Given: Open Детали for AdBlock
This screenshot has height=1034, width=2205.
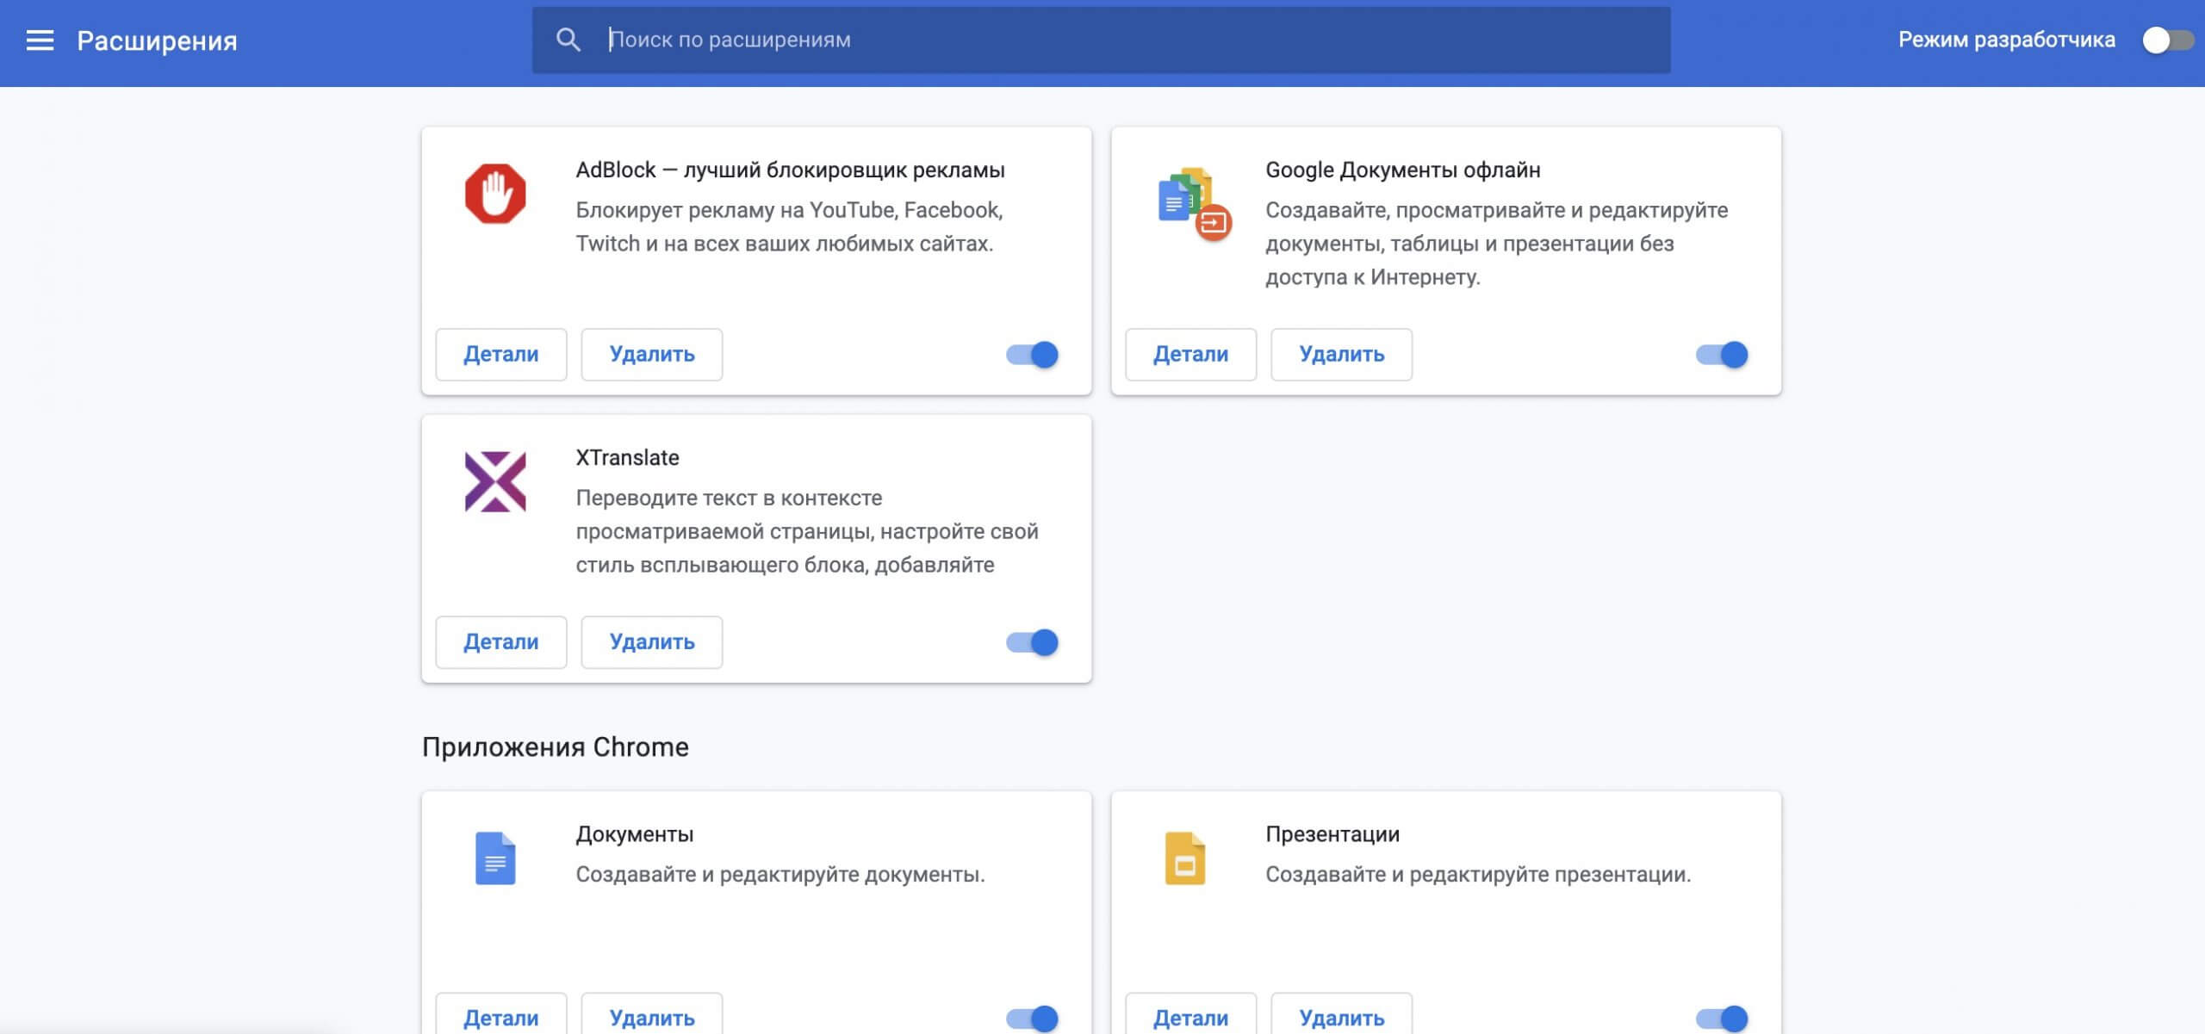Looking at the screenshot, I should point(501,354).
